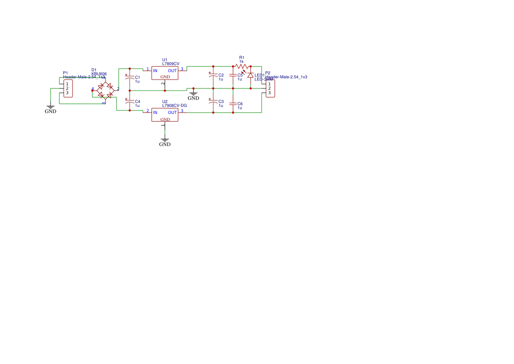Click the "C4" capacitor label
The image size is (514, 364).
(x=137, y=102)
